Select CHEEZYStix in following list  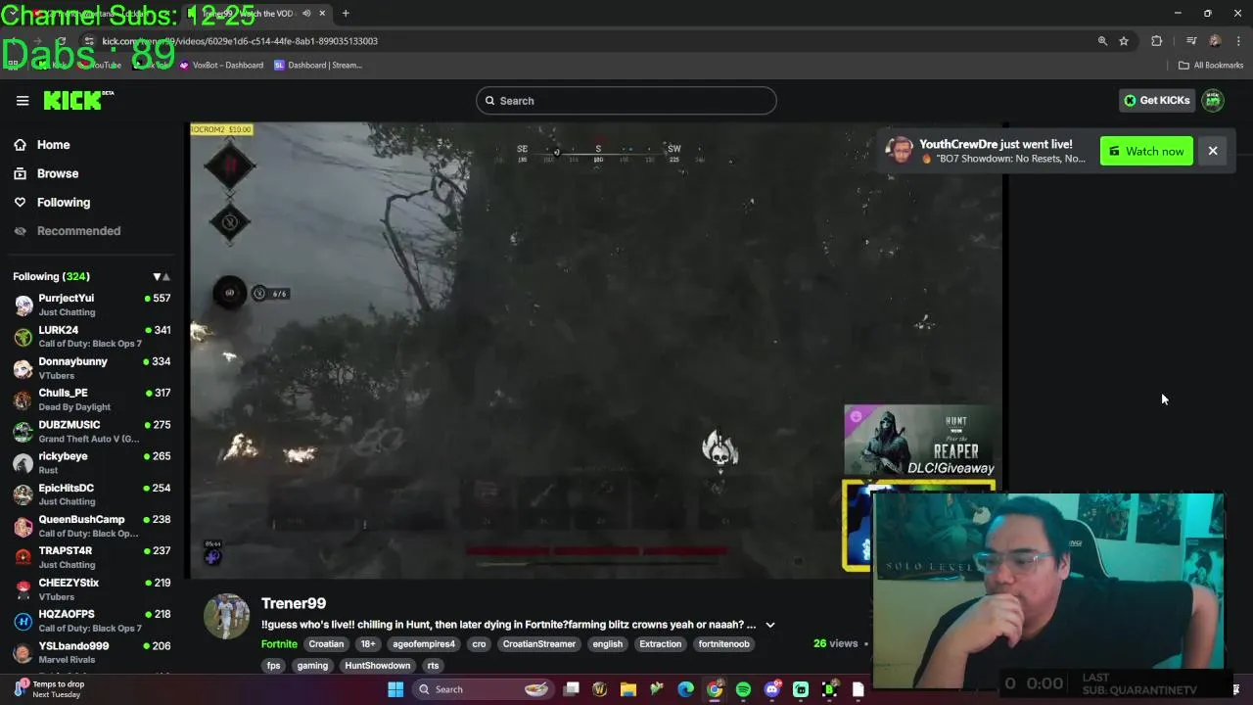(92, 589)
